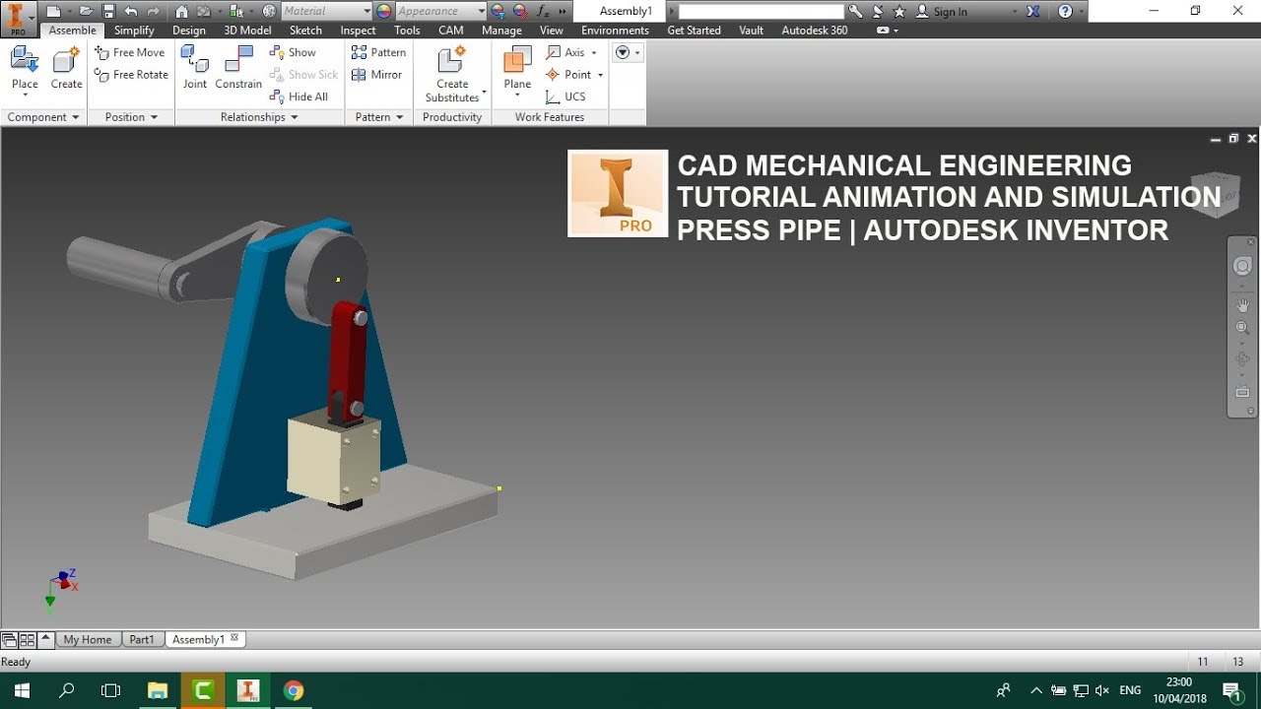The width and height of the screenshot is (1261, 709).
Task: Switch to the Part1 document tab
Action: (x=142, y=639)
